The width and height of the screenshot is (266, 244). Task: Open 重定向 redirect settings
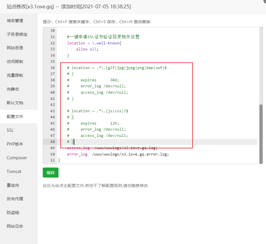point(13,185)
